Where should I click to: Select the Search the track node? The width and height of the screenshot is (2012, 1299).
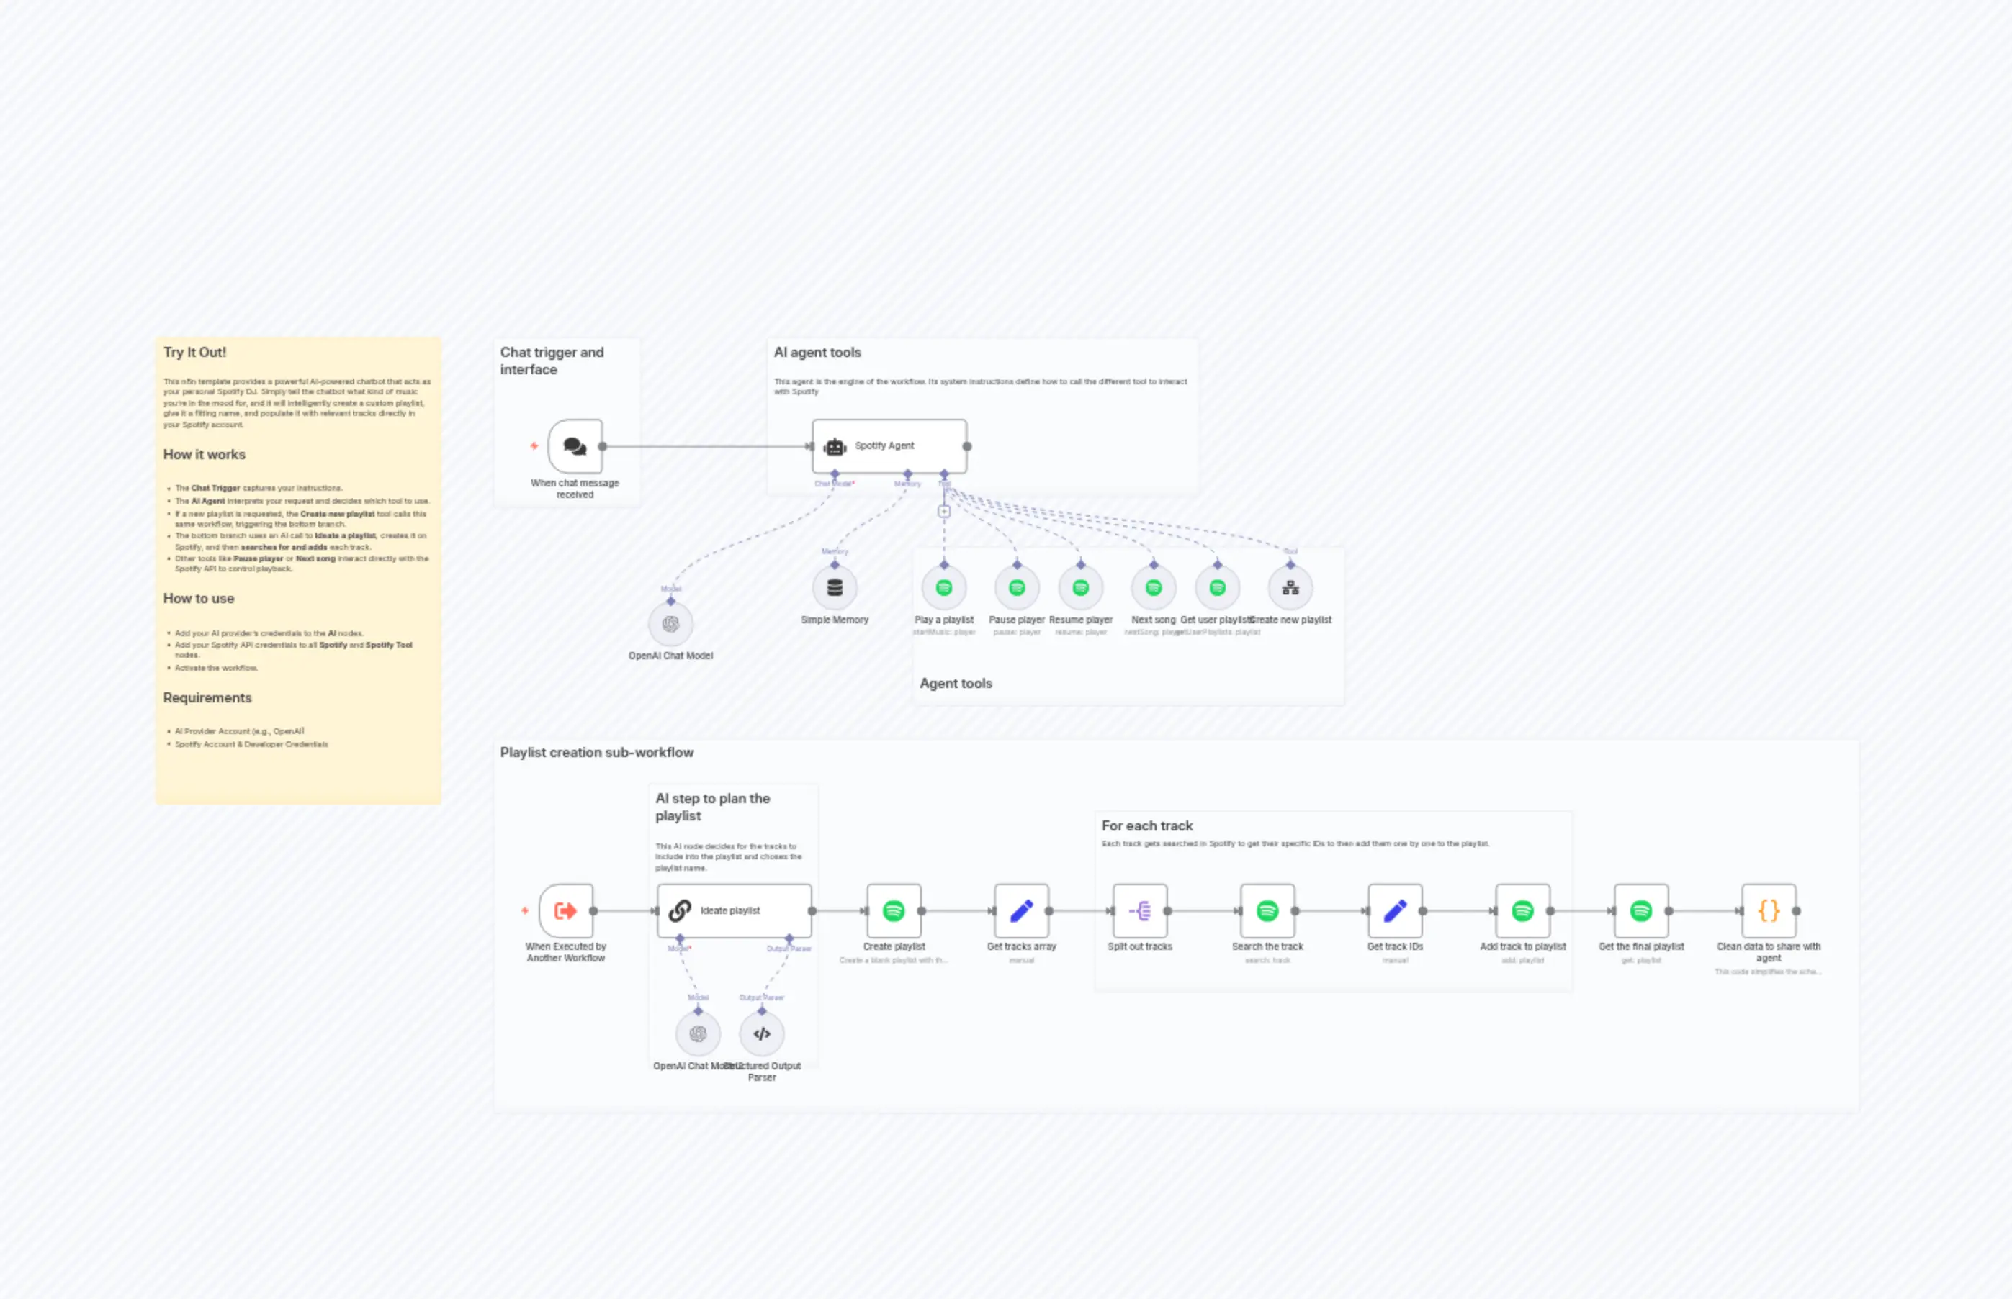(x=1267, y=911)
